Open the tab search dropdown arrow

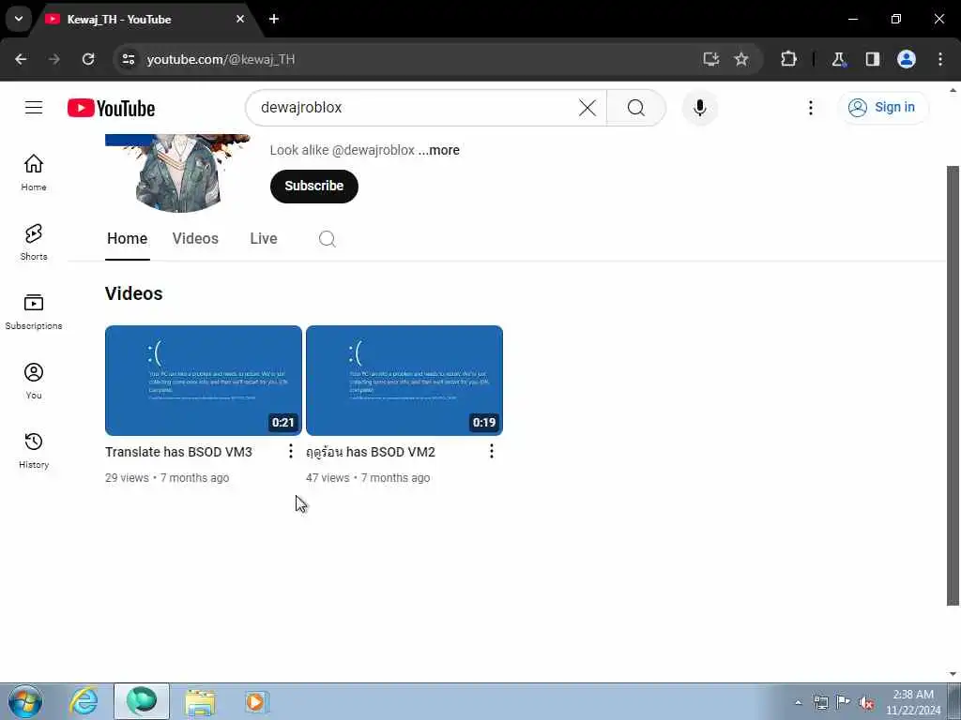coord(19,19)
